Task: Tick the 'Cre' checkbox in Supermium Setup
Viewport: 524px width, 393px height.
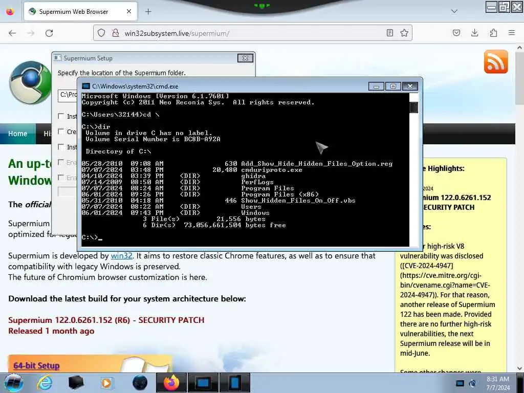Action: coord(61,132)
